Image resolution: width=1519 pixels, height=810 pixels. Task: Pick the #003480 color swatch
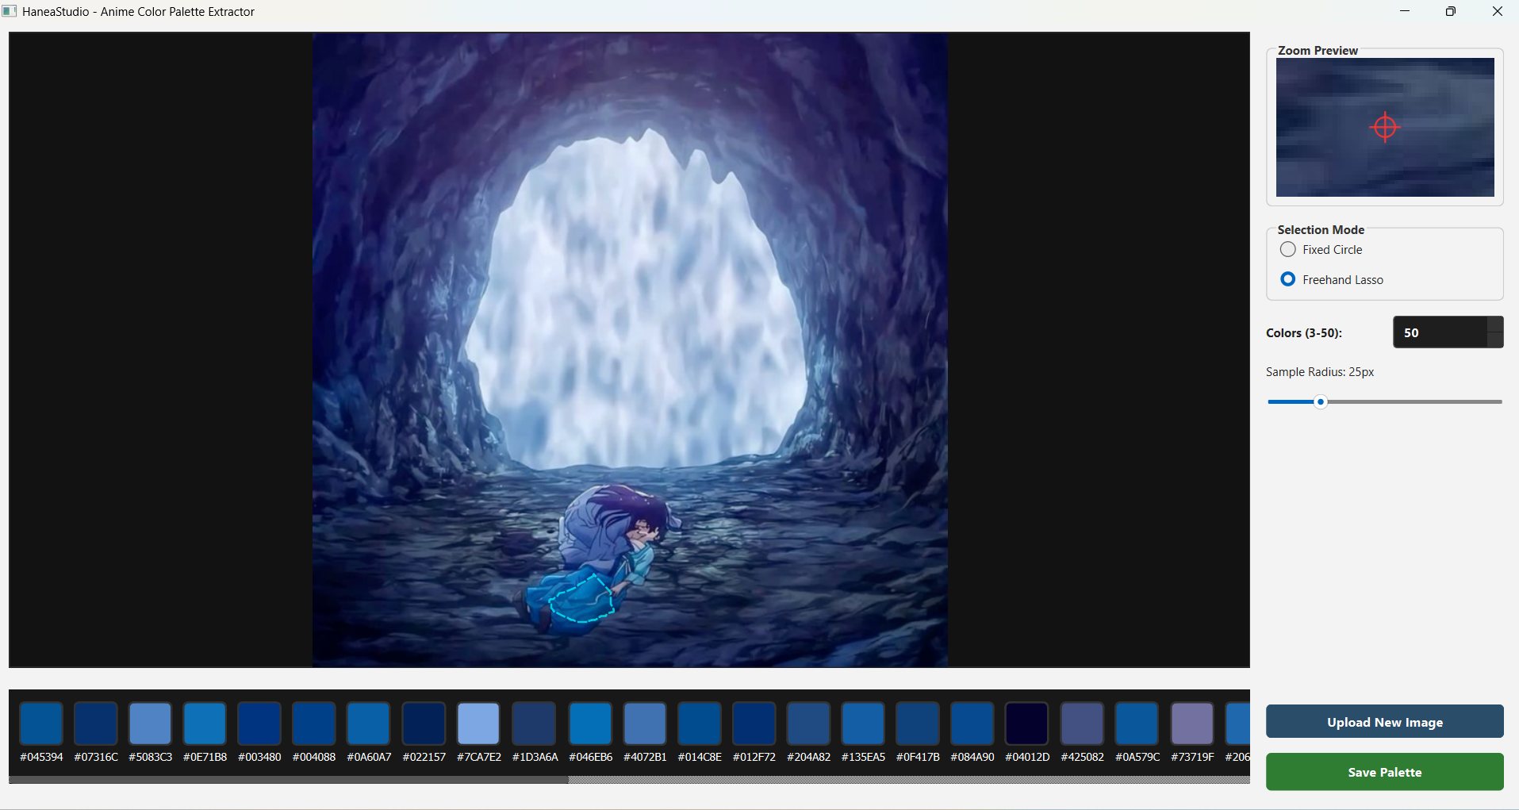[259, 723]
